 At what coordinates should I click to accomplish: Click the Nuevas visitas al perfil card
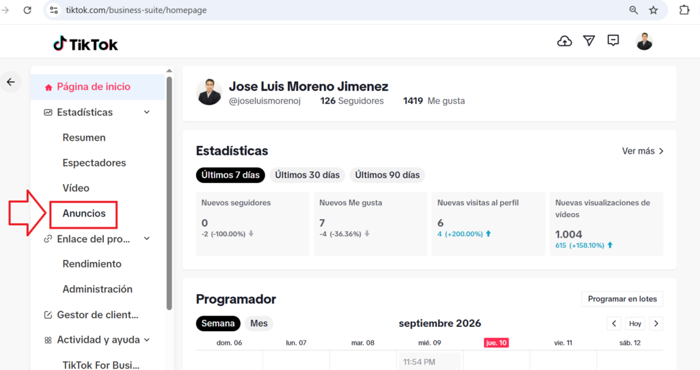pos(488,224)
